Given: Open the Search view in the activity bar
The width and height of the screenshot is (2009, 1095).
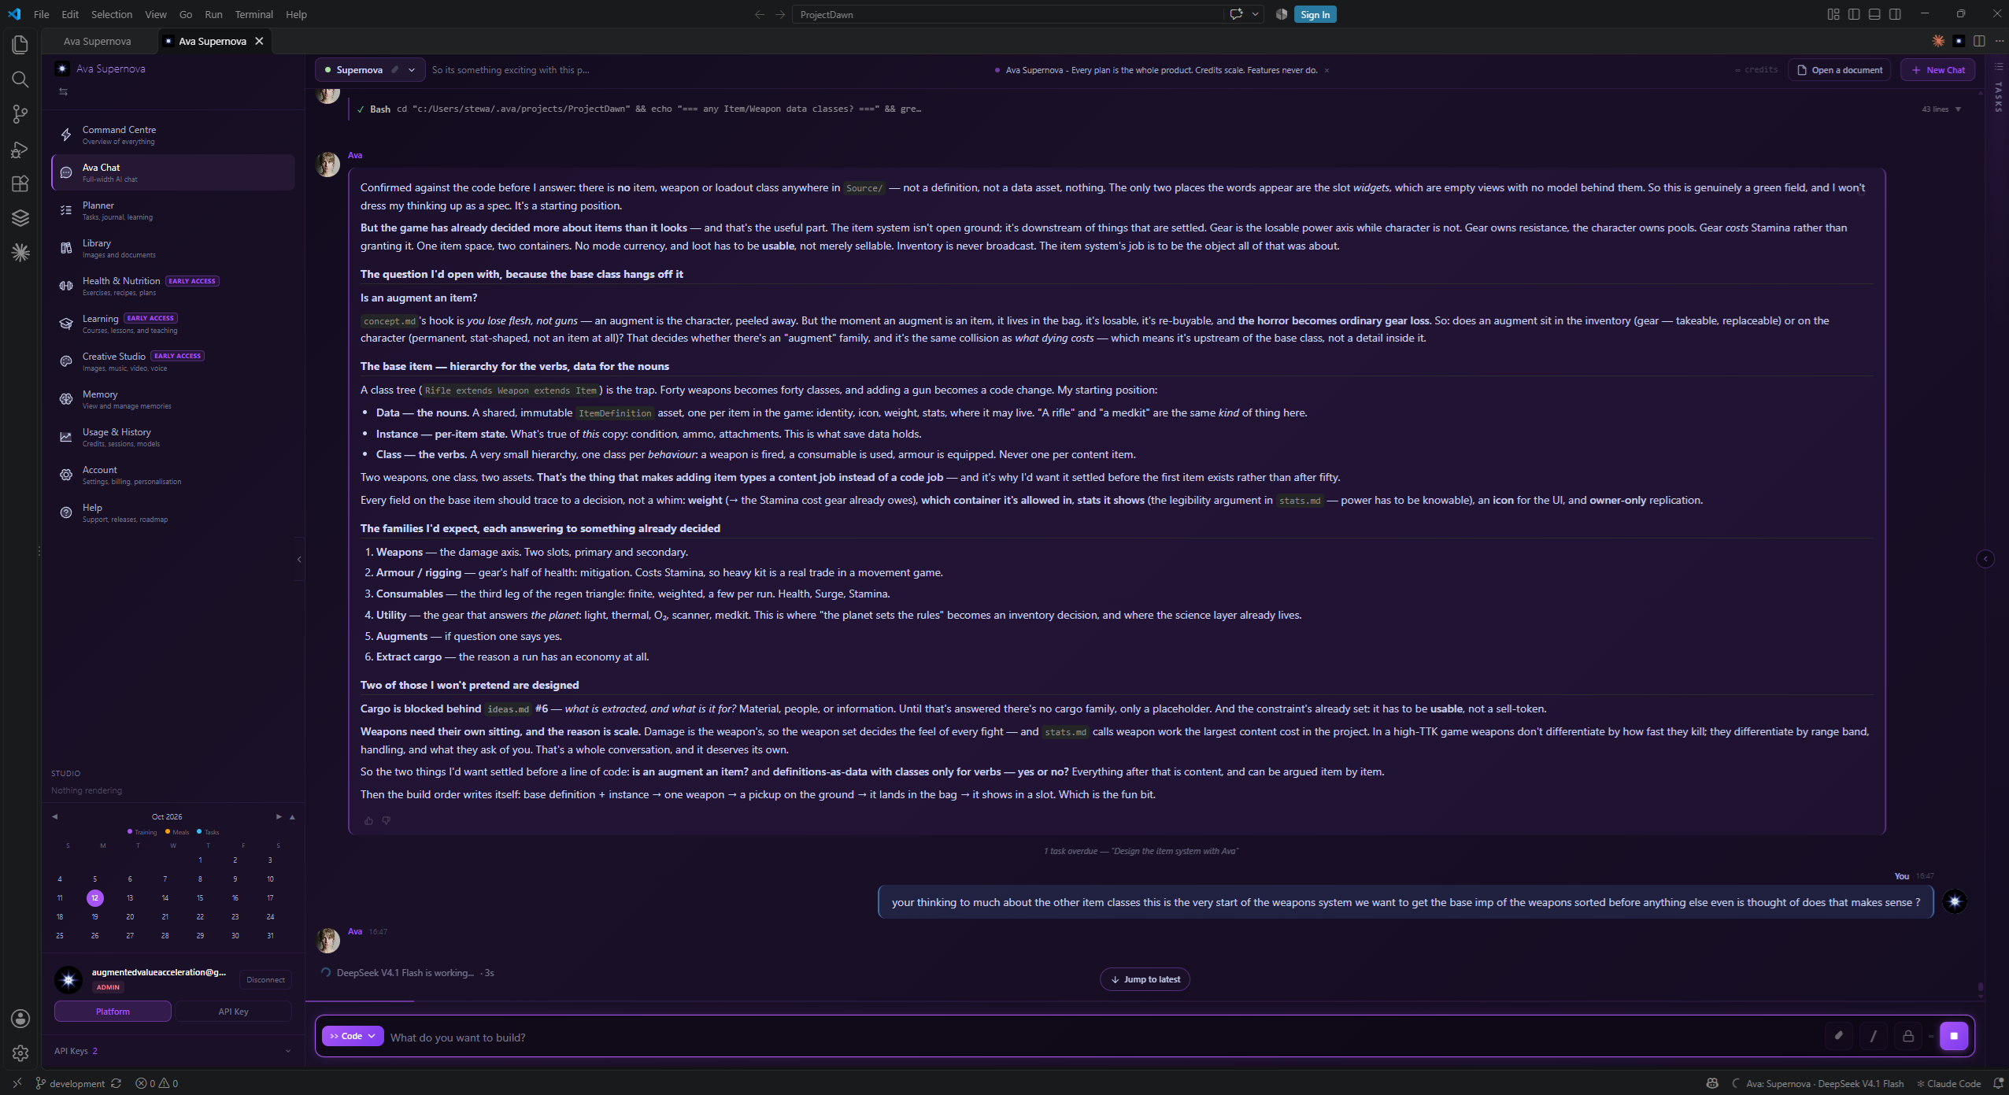Looking at the screenshot, I should (20, 80).
